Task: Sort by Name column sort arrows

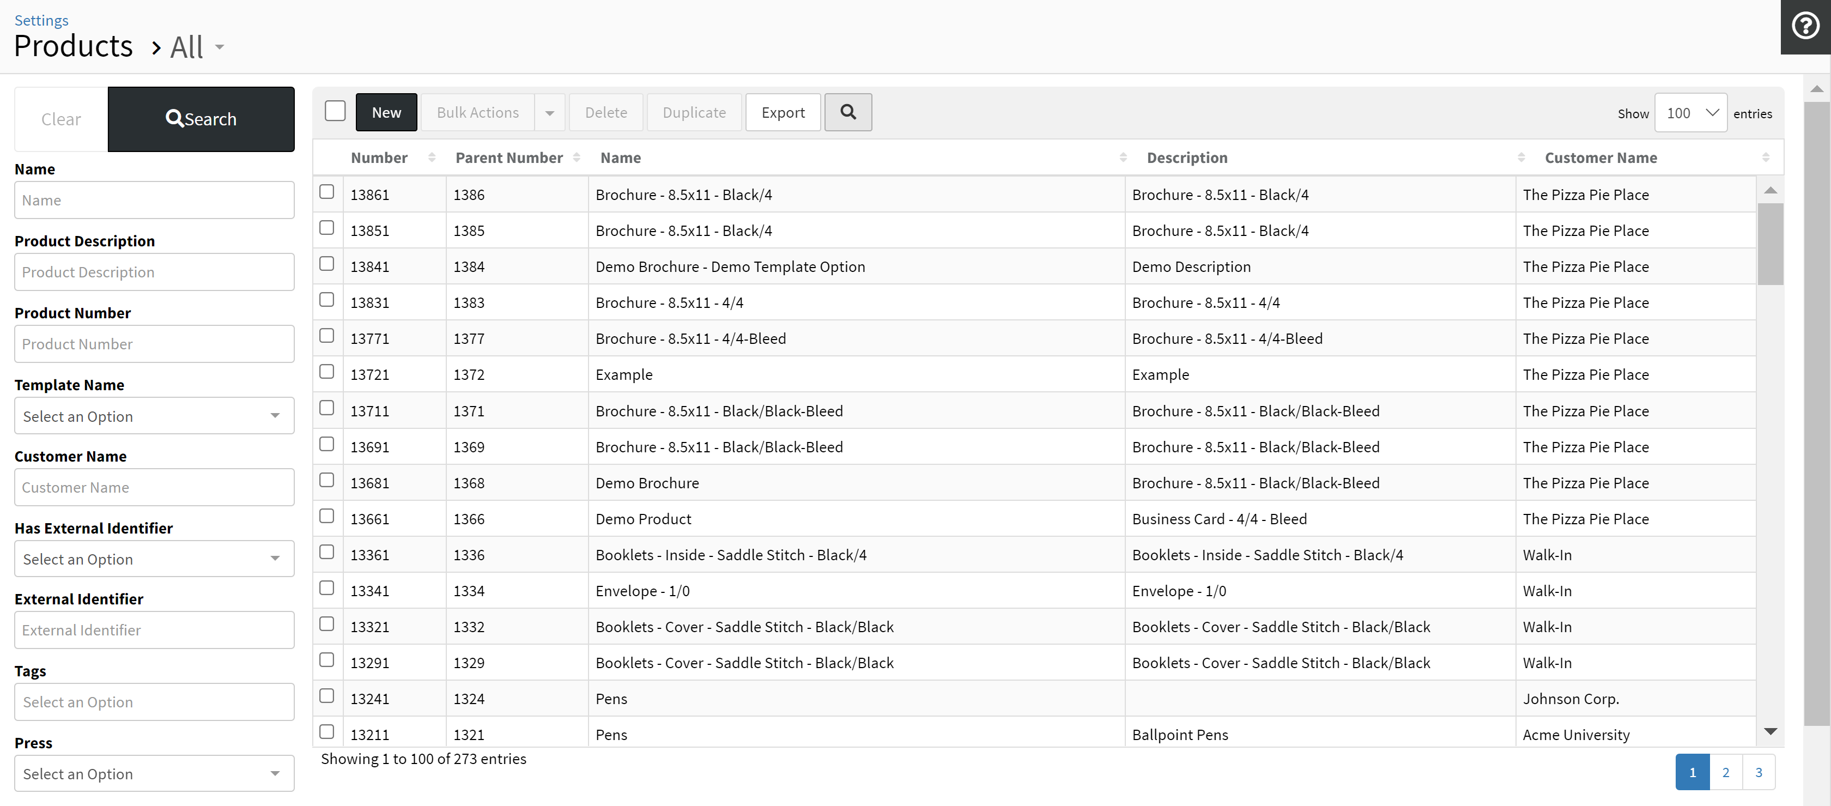Action: [1123, 158]
